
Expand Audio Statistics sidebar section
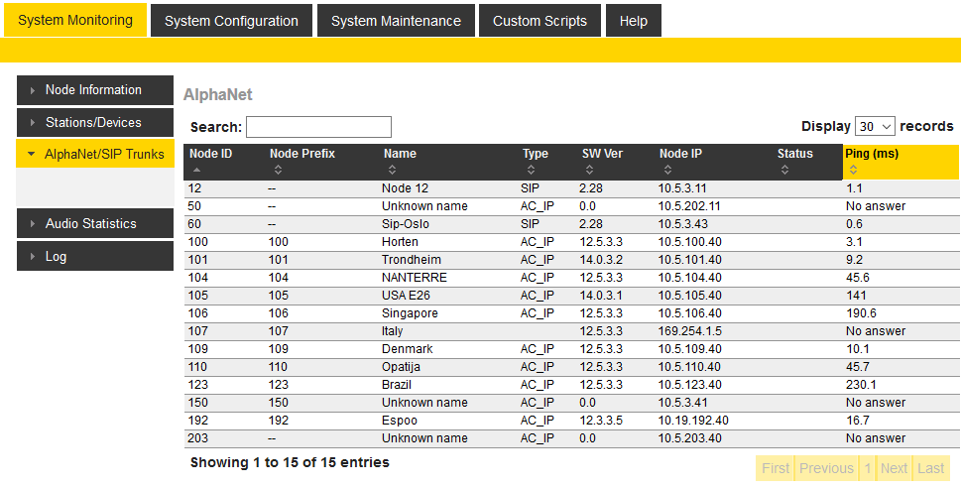coord(94,224)
